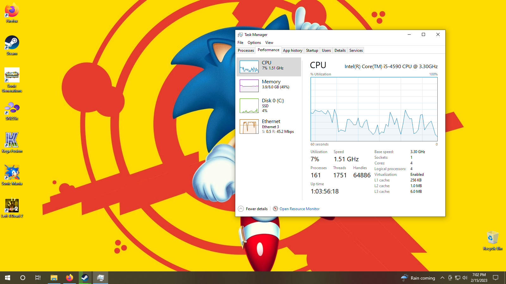Close the Task Manager window

point(438,35)
